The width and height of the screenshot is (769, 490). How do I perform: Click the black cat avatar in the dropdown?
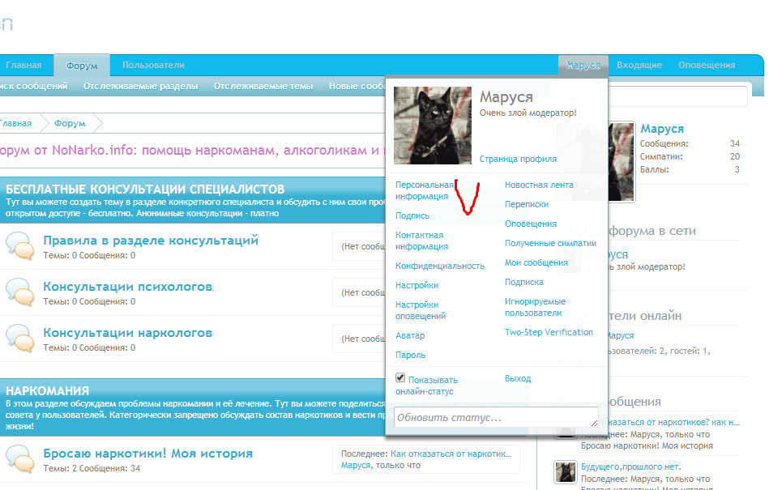[432, 126]
